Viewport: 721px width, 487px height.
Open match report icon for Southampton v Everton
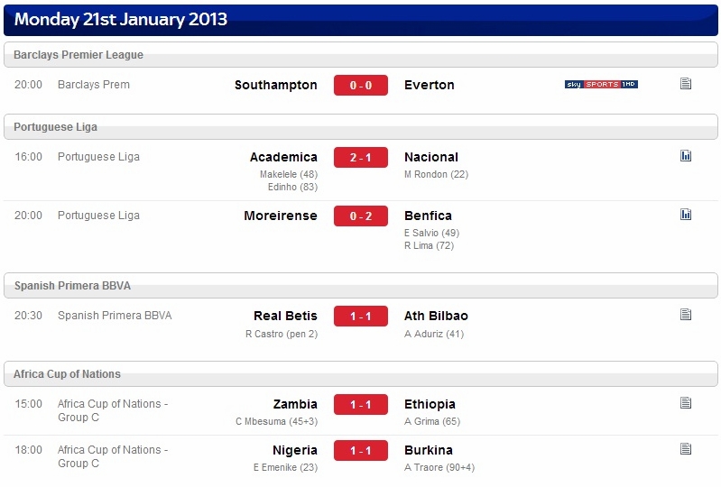click(686, 84)
